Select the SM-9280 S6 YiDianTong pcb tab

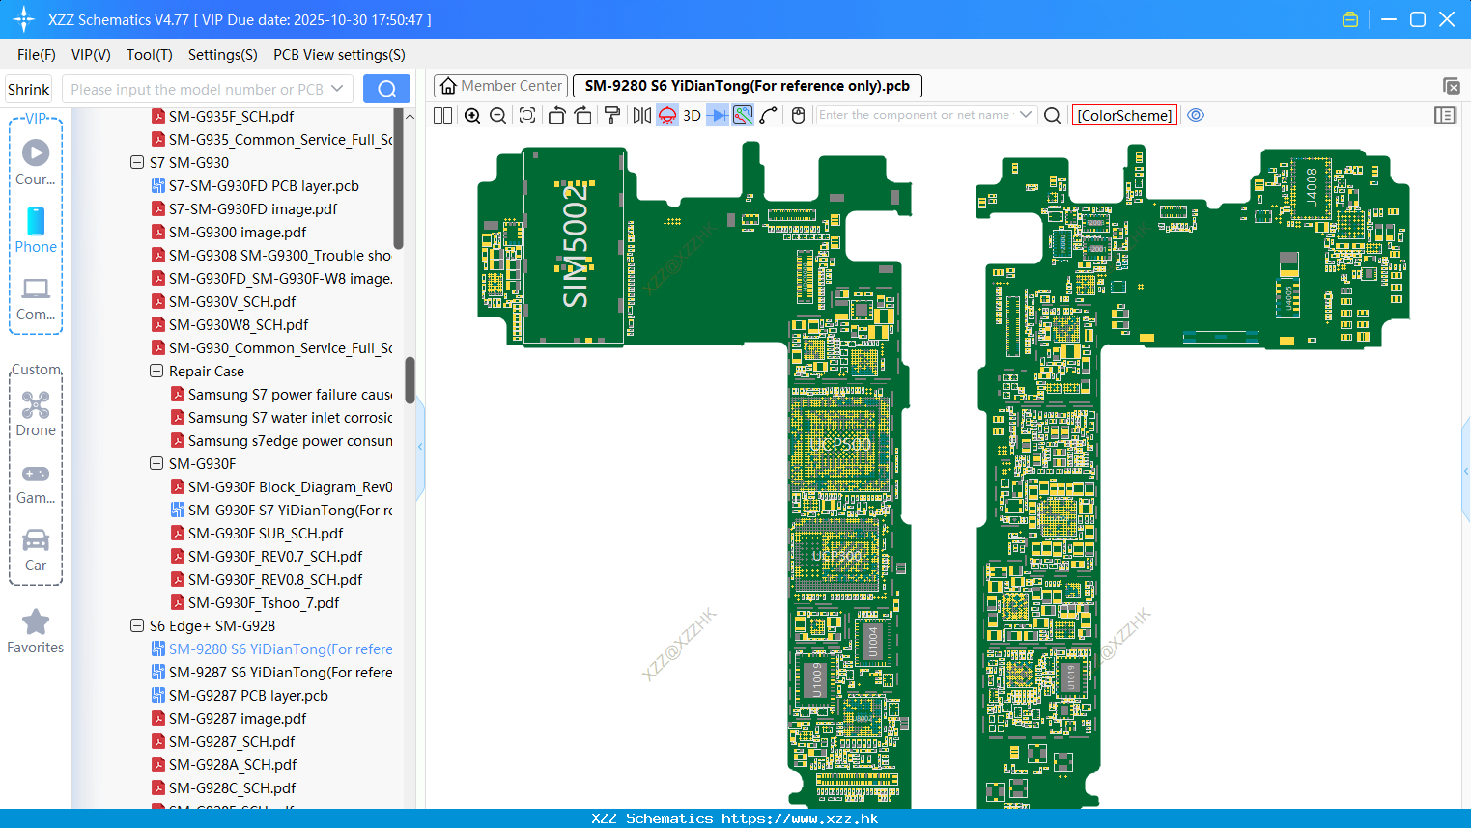(747, 86)
